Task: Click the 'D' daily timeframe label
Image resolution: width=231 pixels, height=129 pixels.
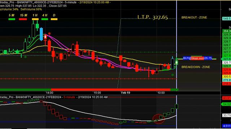Action: (54, 15)
